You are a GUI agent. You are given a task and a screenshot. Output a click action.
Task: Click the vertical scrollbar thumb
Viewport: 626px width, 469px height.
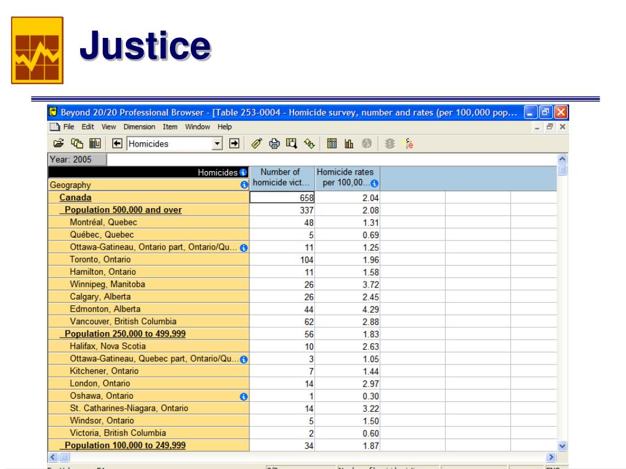tap(562, 171)
